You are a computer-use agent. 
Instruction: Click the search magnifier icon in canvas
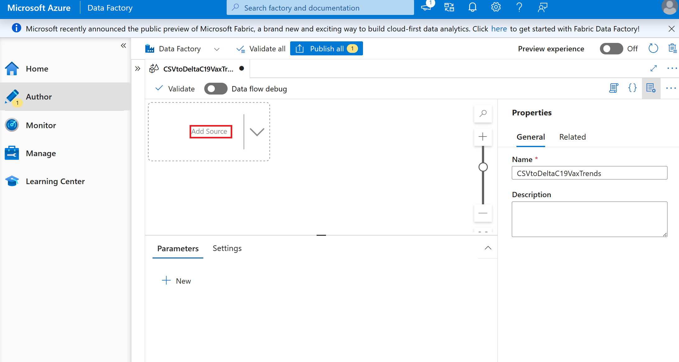click(x=483, y=114)
